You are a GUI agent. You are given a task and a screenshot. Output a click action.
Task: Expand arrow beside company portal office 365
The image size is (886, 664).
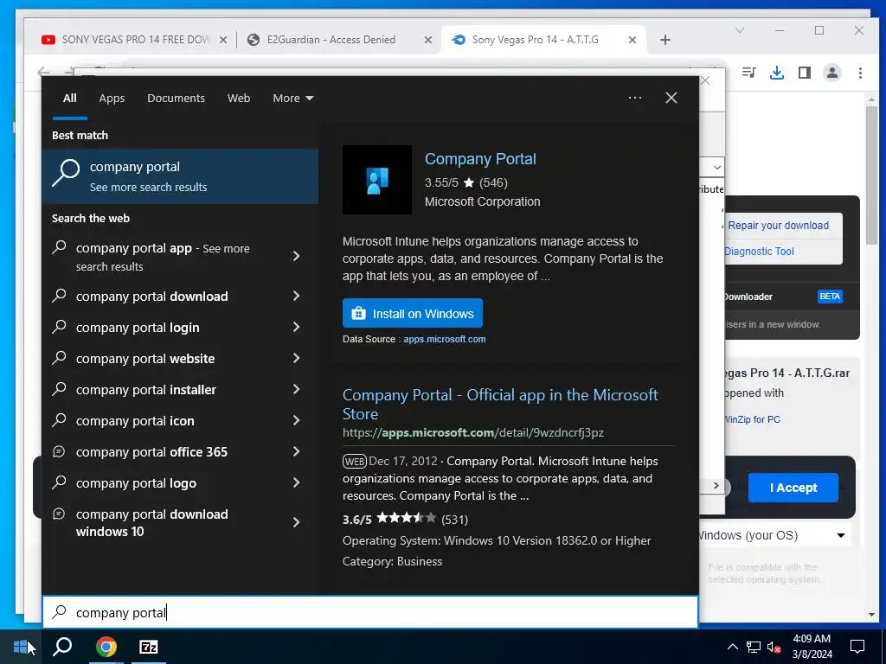point(297,451)
